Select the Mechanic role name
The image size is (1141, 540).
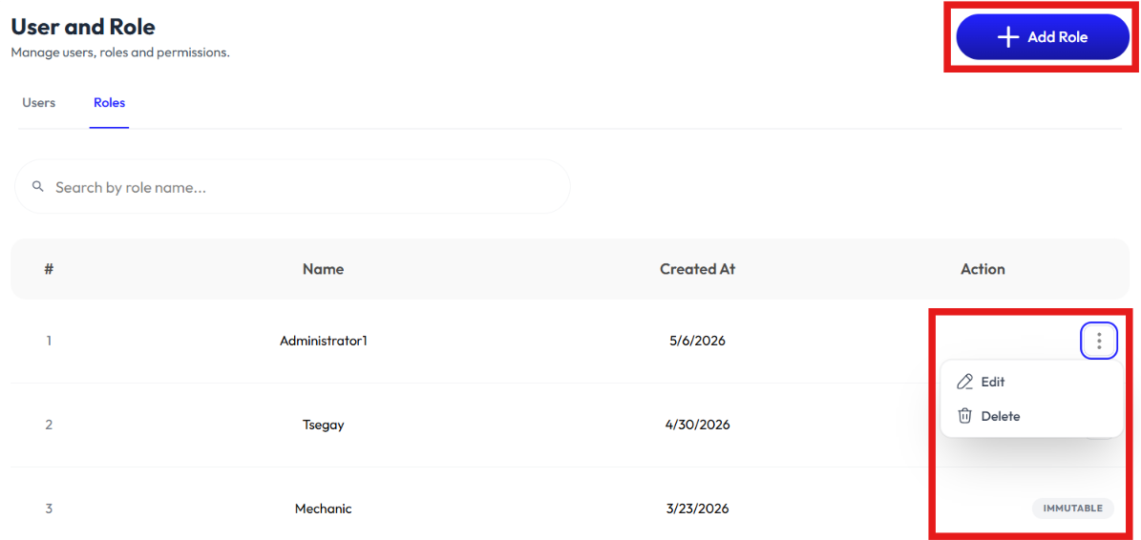click(x=323, y=509)
